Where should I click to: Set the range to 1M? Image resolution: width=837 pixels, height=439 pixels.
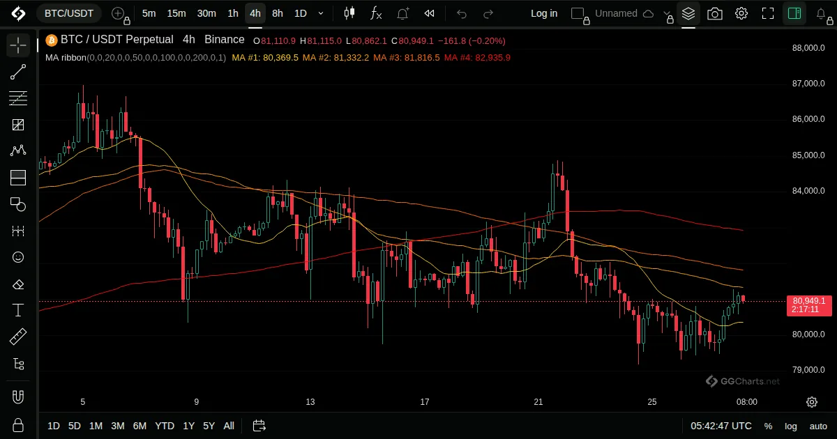tap(96, 426)
